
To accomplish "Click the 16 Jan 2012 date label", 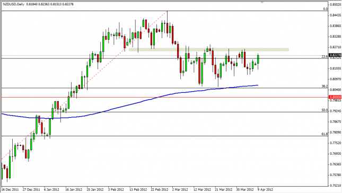I will pos(74,190).
